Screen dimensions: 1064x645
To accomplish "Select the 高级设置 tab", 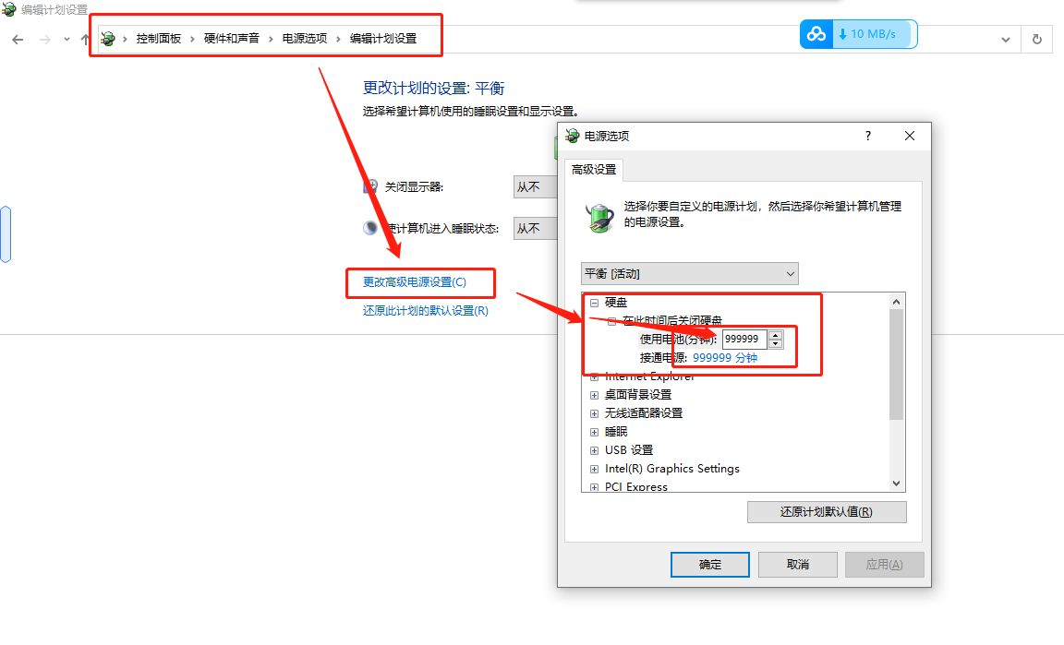I will (x=594, y=170).
